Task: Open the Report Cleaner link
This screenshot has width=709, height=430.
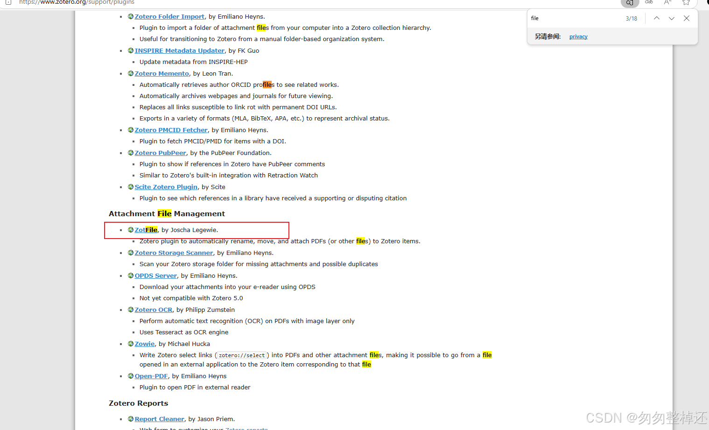Action: pos(160,419)
